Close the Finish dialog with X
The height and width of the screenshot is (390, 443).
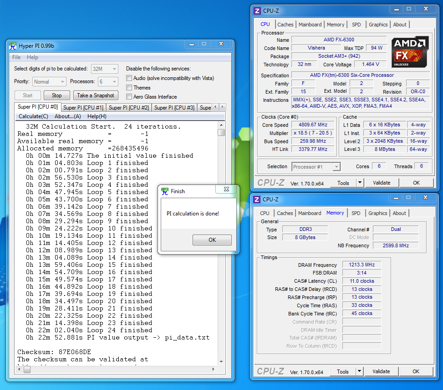[226, 189]
